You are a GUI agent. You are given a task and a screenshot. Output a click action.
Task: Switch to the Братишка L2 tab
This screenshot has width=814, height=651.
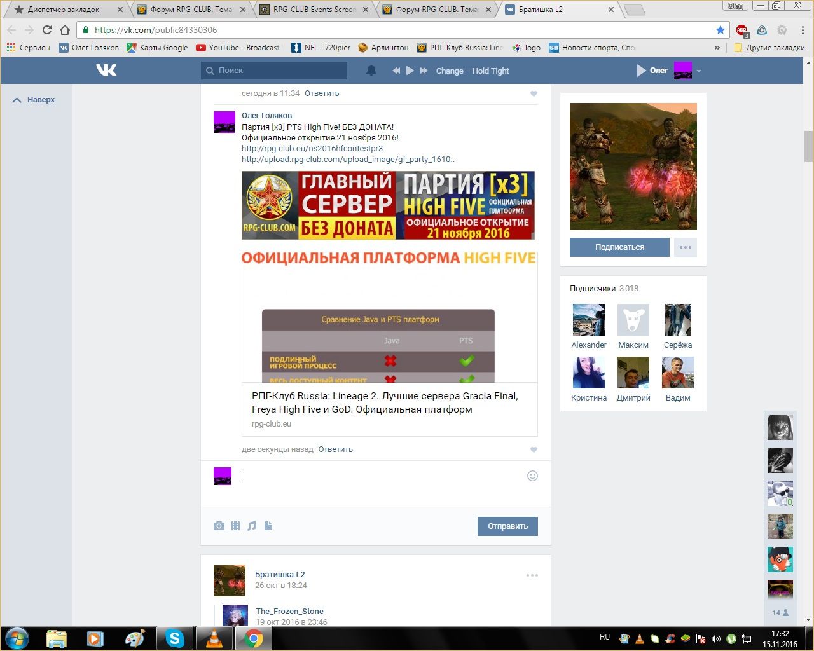(x=558, y=10)
